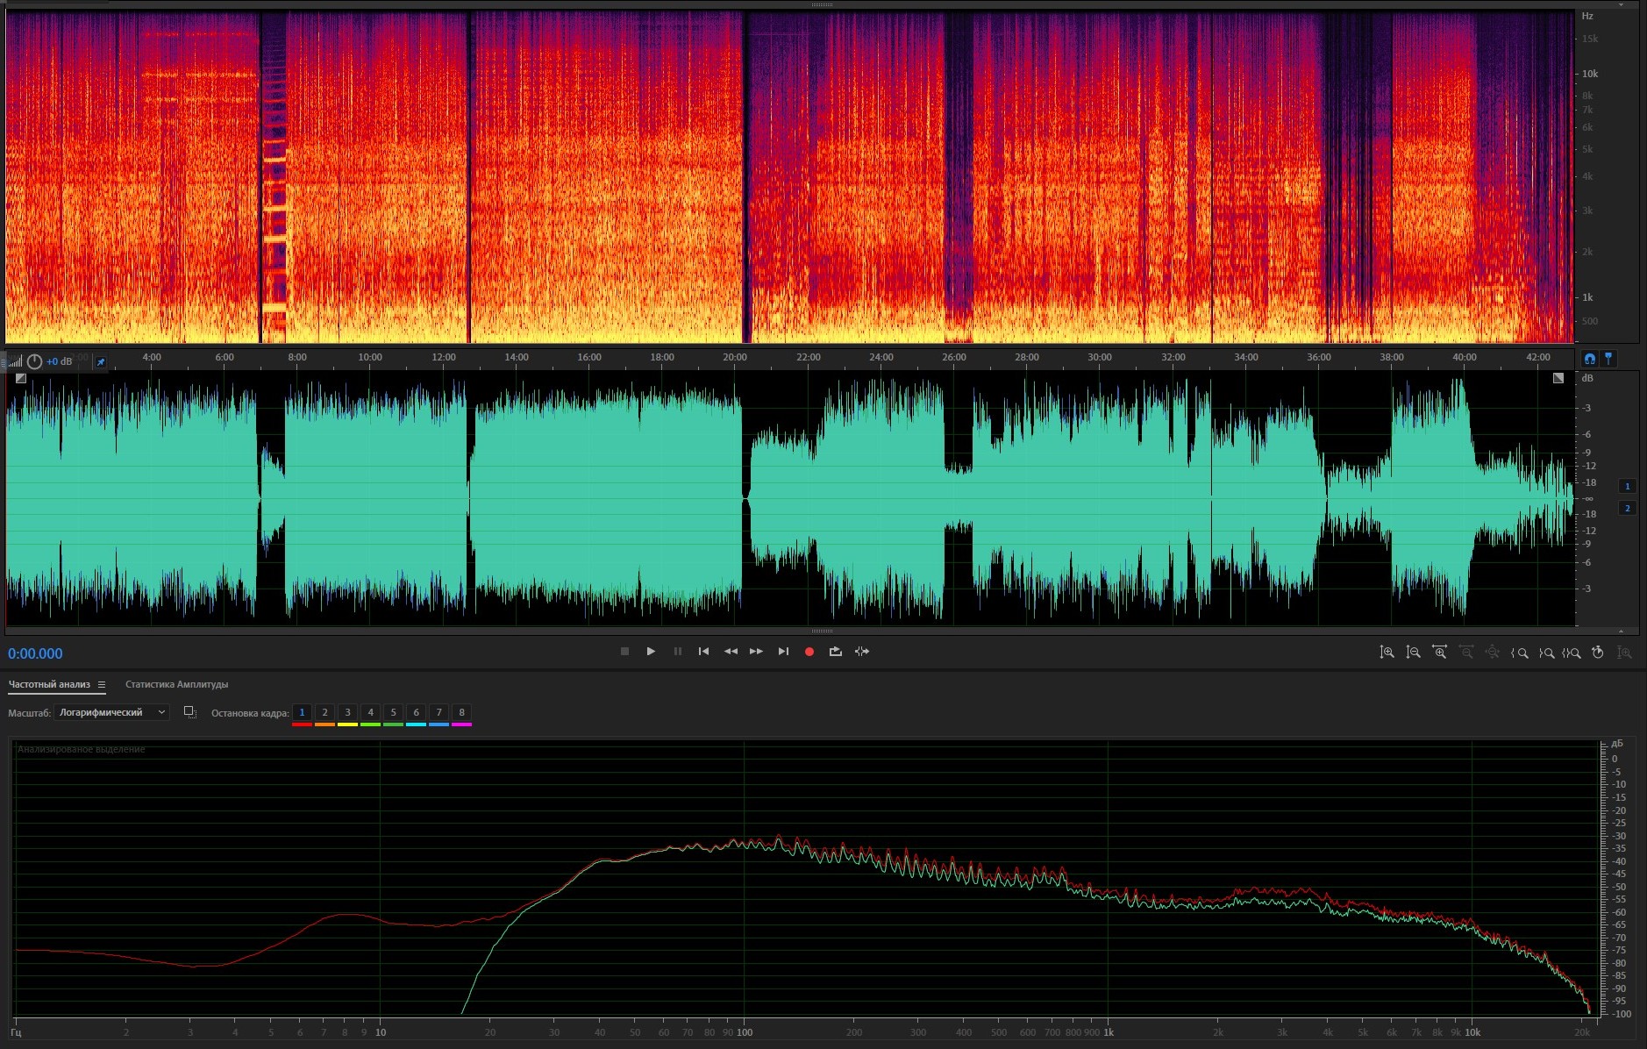Zoom in amplitude with magnifier icon
This screenshot has width=1647, height=1049.
[x=1387, y=653]
